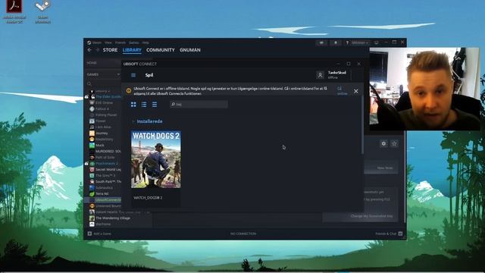Open the Games menu in Steam
Image resolution: width=485 pixels, height=273 pixels.
coord(134,42)
